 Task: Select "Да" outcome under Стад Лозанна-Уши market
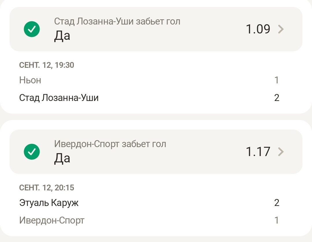click(62, 36)
